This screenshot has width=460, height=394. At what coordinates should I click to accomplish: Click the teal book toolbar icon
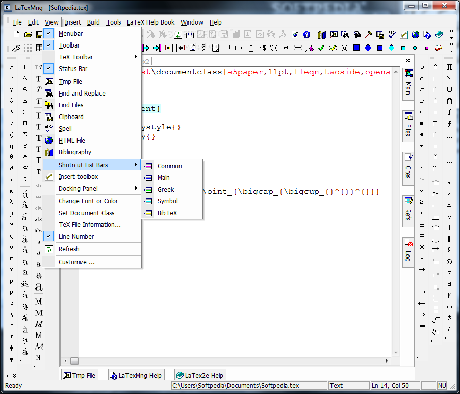439,35
